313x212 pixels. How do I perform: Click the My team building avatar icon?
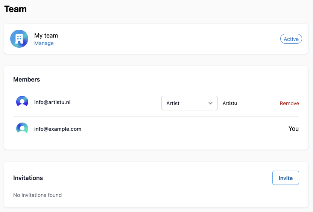click(19, 39)
